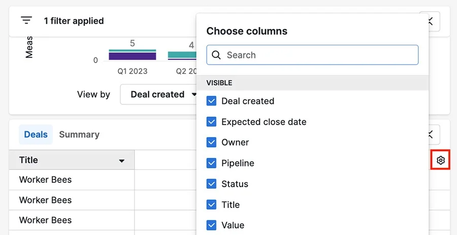This screenshot has height=235, width=457.
Task: Switch to the Summary tab
Action: click(x=79, y=135)
